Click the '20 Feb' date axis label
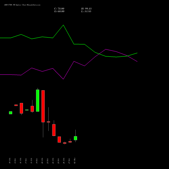 coord(42,161)
